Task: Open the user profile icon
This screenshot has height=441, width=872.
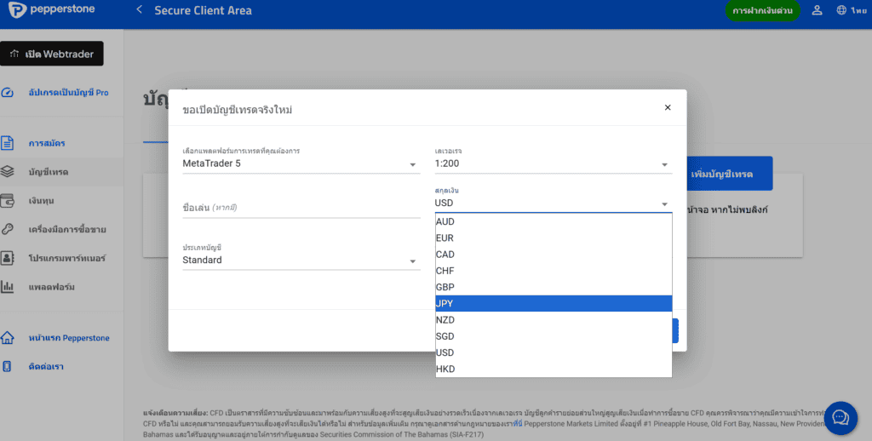Action: point(817,10)
